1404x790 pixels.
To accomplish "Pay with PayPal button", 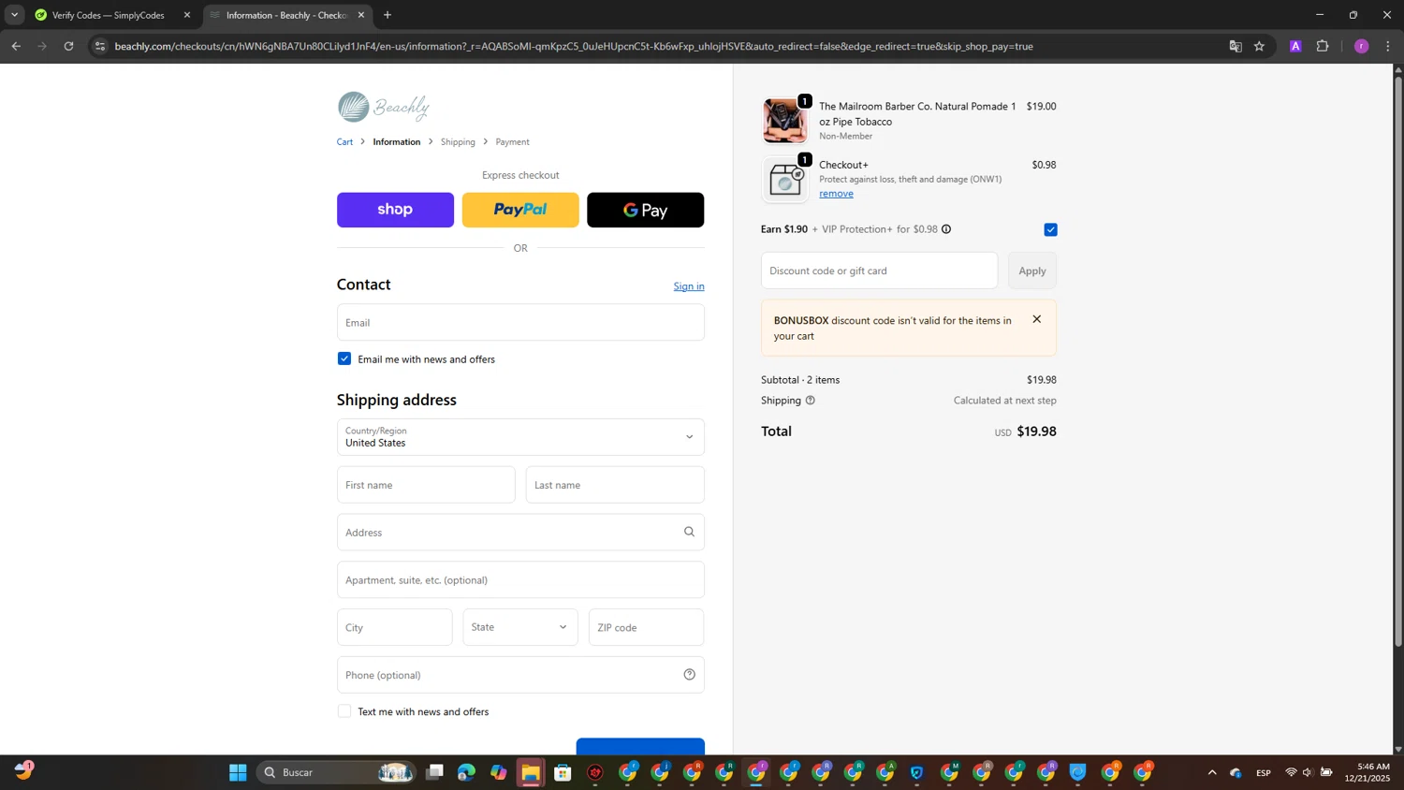I will pyautogui.click(x=520, y=210).
